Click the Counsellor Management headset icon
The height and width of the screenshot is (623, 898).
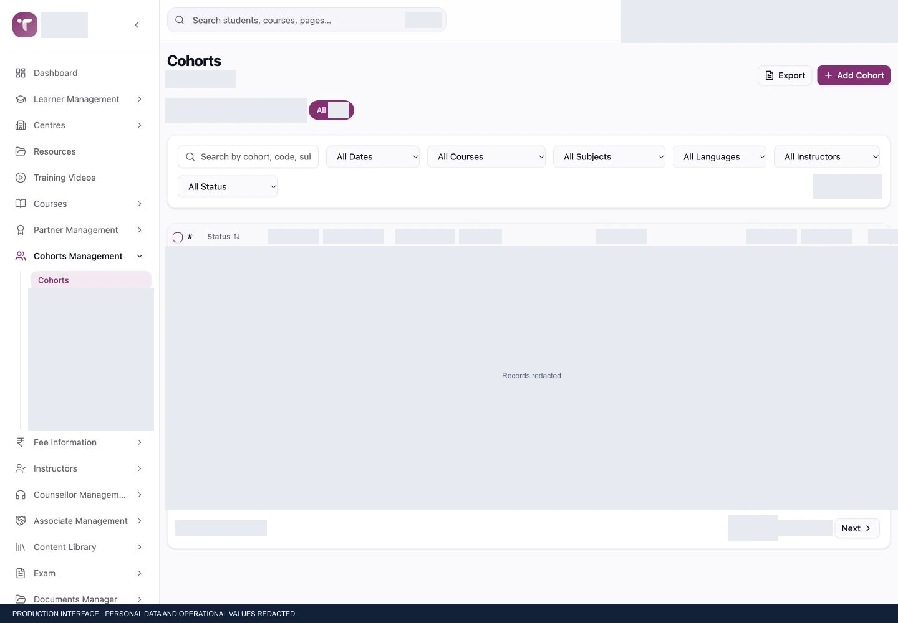pyautogui.click(x=21, y=495)
